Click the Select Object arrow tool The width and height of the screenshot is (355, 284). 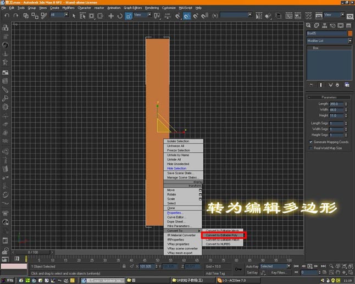74,16
